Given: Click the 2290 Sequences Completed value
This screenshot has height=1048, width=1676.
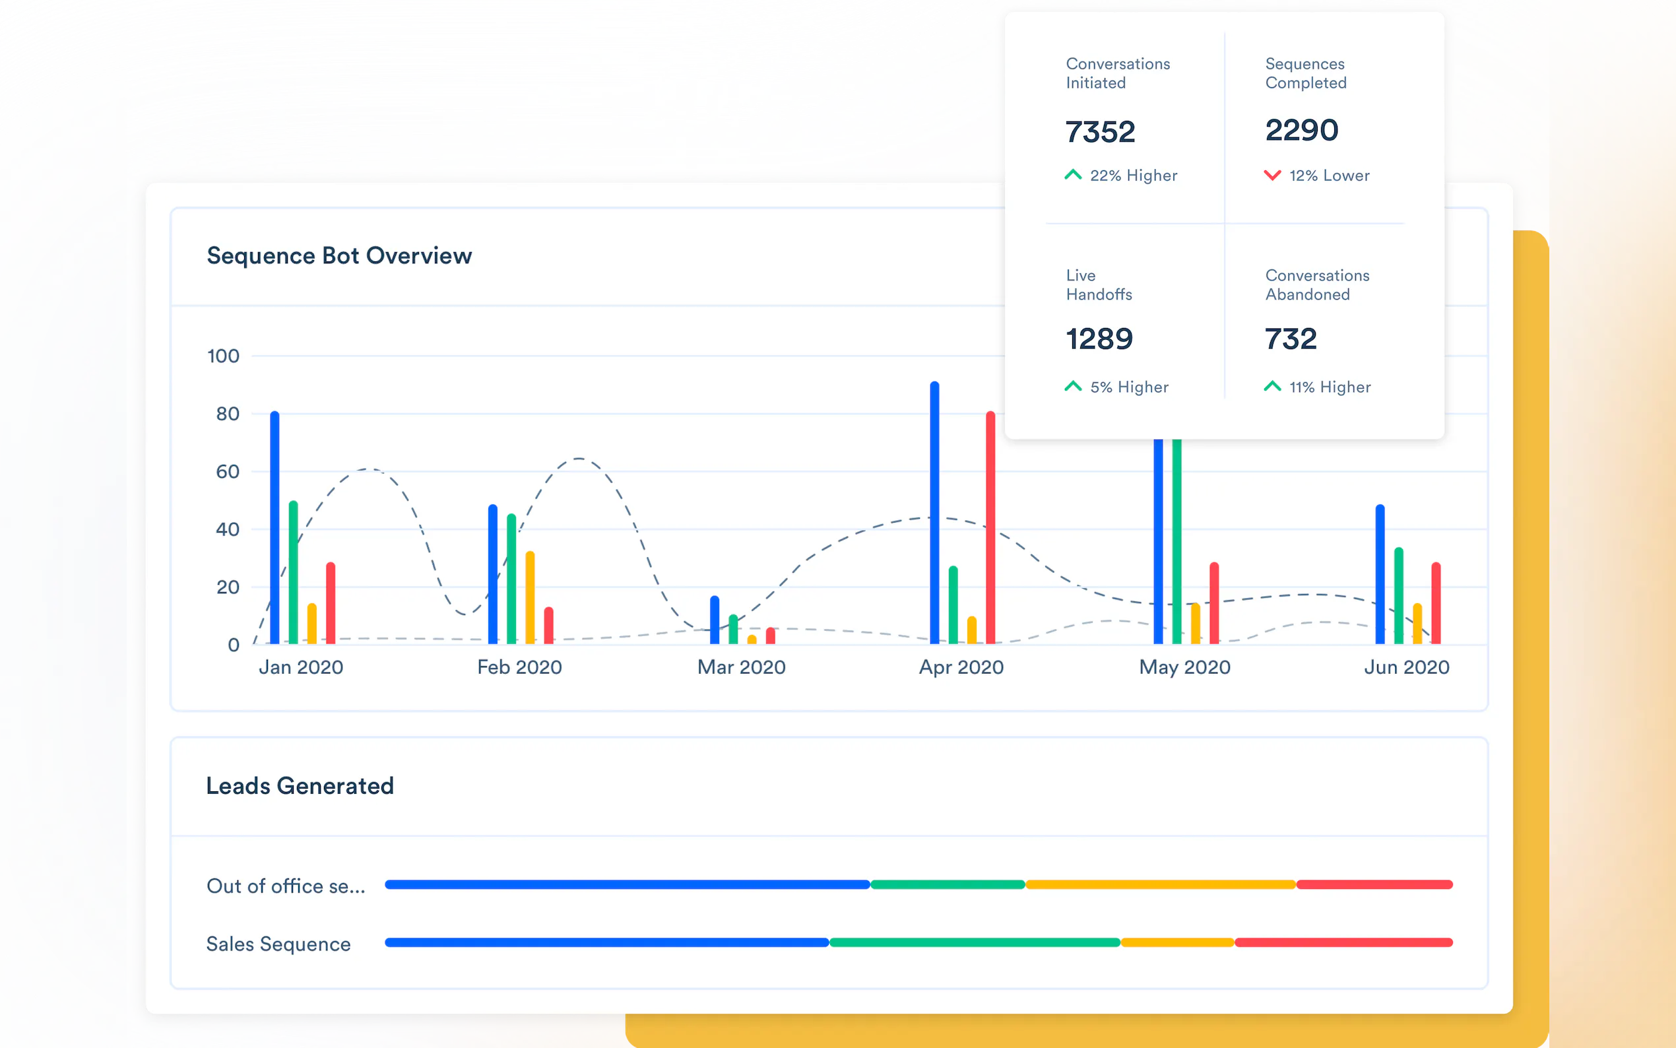Looking at the screenshot, I should (x=1301, y=130).
